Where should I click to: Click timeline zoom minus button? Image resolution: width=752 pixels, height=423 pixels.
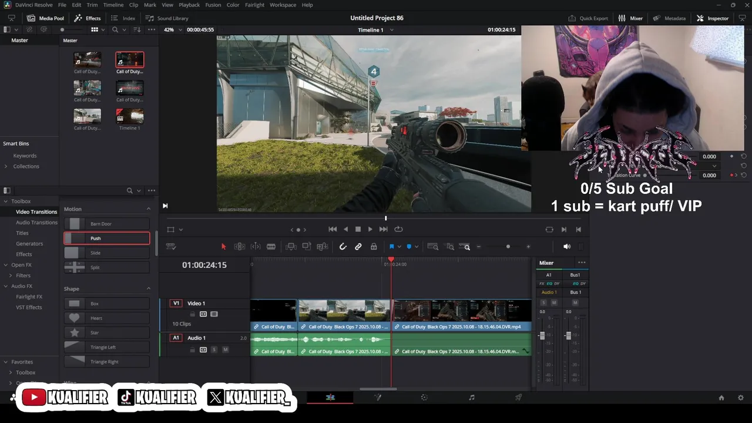(x=478, y=247)
